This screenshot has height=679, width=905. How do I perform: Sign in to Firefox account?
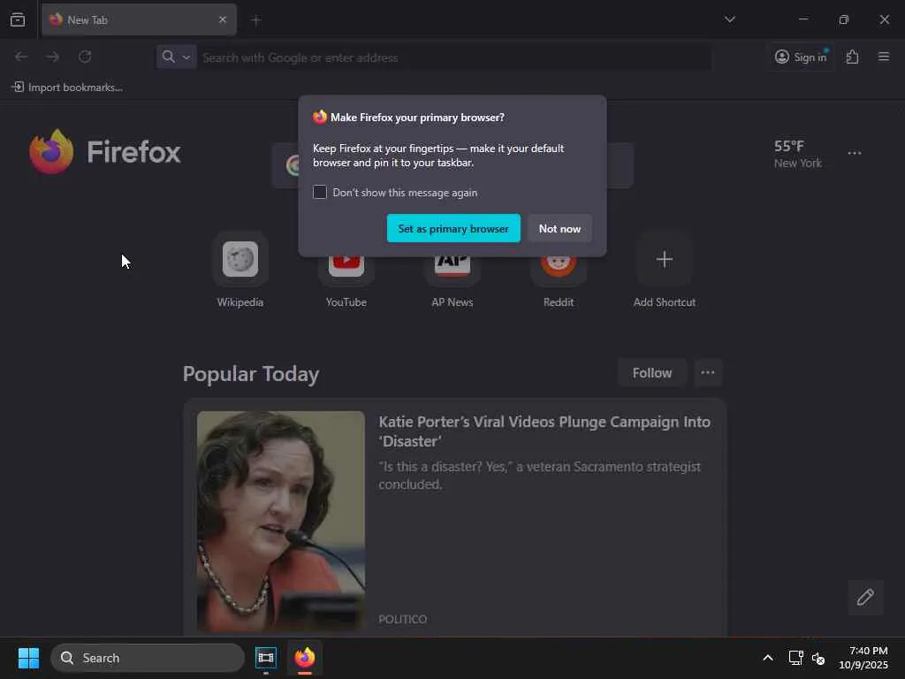click(x=801, y=57)
